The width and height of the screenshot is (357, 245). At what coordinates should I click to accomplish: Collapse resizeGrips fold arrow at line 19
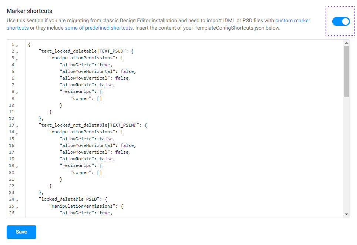(x=17, y=167)
